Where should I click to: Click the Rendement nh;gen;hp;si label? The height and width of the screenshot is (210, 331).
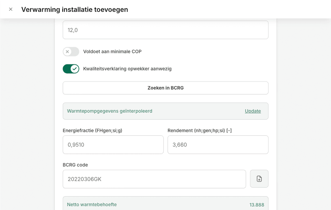pos(200,130)
